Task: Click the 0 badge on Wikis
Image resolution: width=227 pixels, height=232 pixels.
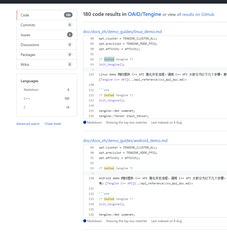Action: pos(70,64)
